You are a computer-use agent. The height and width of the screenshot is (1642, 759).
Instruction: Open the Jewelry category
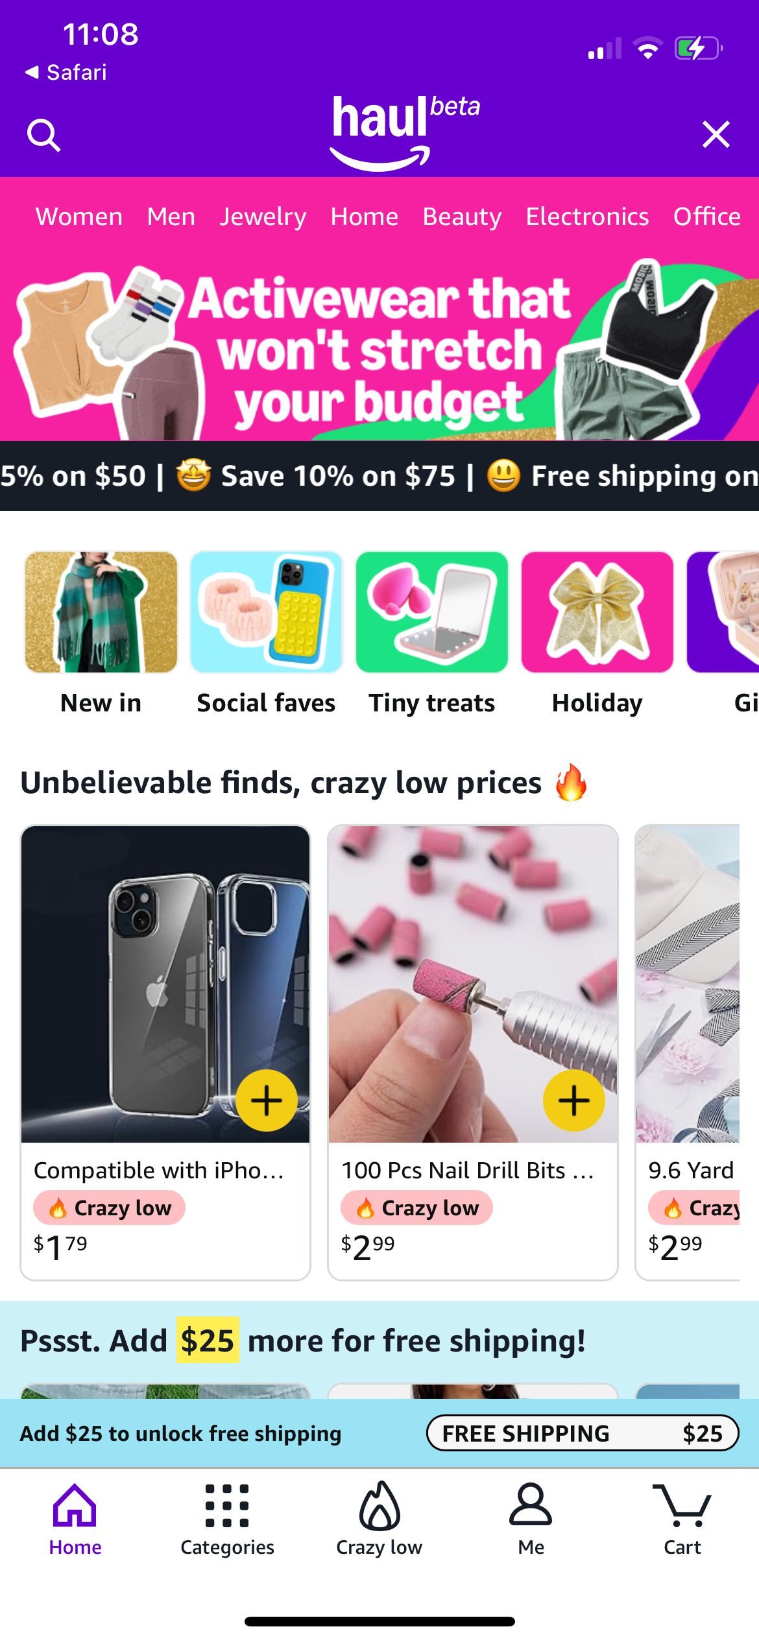click(x=263, y=217)
